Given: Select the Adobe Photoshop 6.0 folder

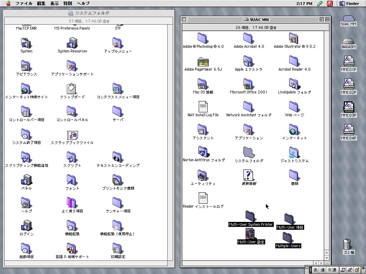Looking at the screenshot, I should (x=203, y=38).
